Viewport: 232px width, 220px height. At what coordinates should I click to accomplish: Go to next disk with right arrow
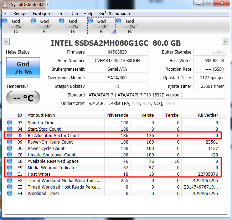click(225, 41)
